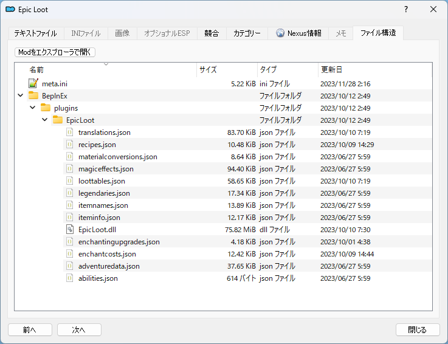Click the itemnames.json file icon

pyautogui.click(x=70, y=205)
